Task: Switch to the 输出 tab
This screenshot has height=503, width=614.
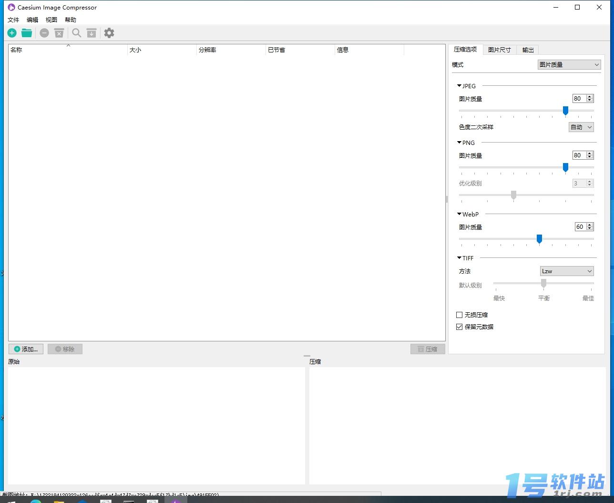Action: (528, 50)
